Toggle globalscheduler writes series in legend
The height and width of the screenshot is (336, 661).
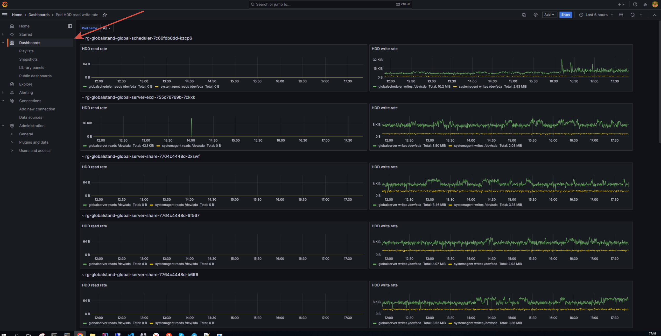coord(402,87)
